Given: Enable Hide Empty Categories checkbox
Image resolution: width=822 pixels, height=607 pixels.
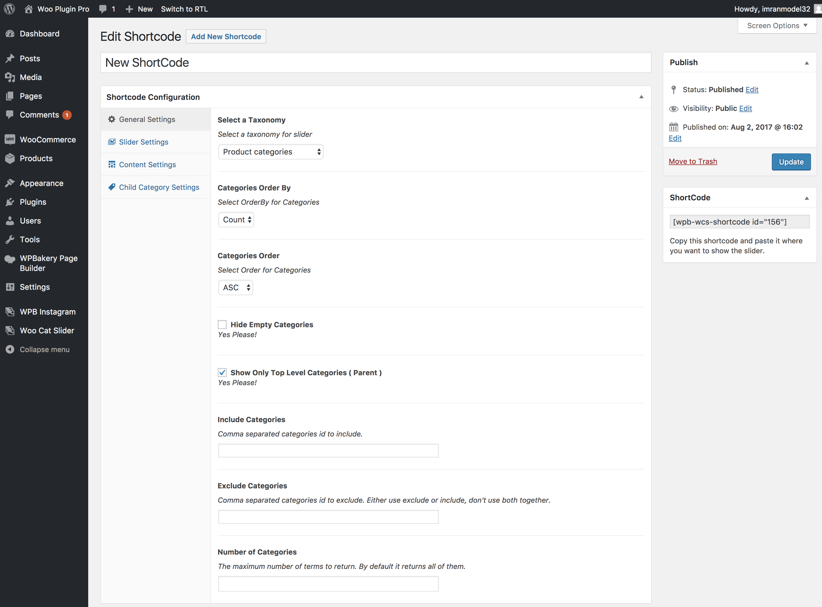Looking at the screenshot, I should click(222, 324).
